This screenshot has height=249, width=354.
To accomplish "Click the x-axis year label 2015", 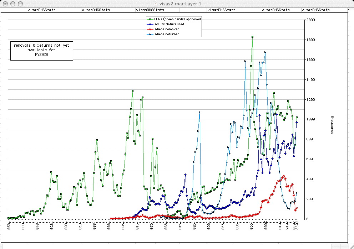I will pos(287,225).
